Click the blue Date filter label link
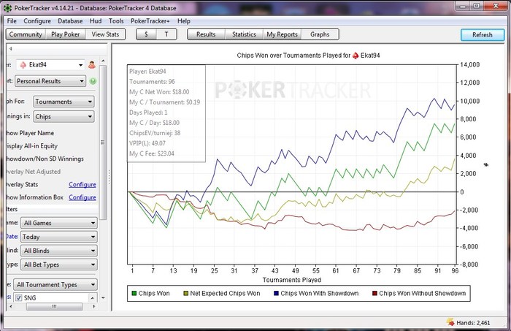This screenshot has height=331, width=511. [x=12, y=237]
